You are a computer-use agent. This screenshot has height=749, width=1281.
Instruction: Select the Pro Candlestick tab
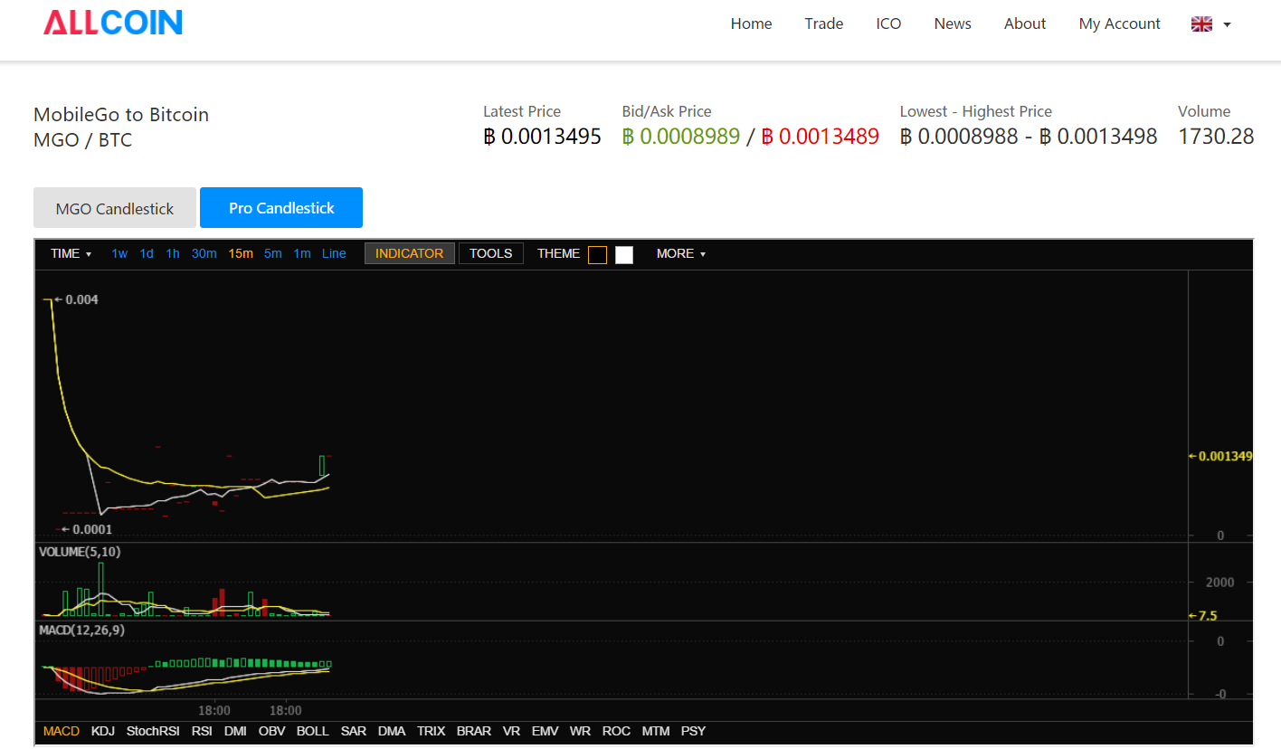[281, 208]
